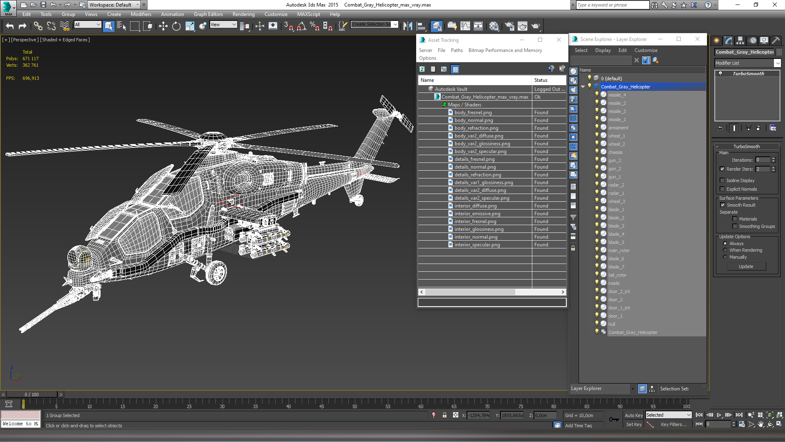Toggle Percent Snap icon
Viewport: 785px width, 442px height.
(x=314, y=26)
